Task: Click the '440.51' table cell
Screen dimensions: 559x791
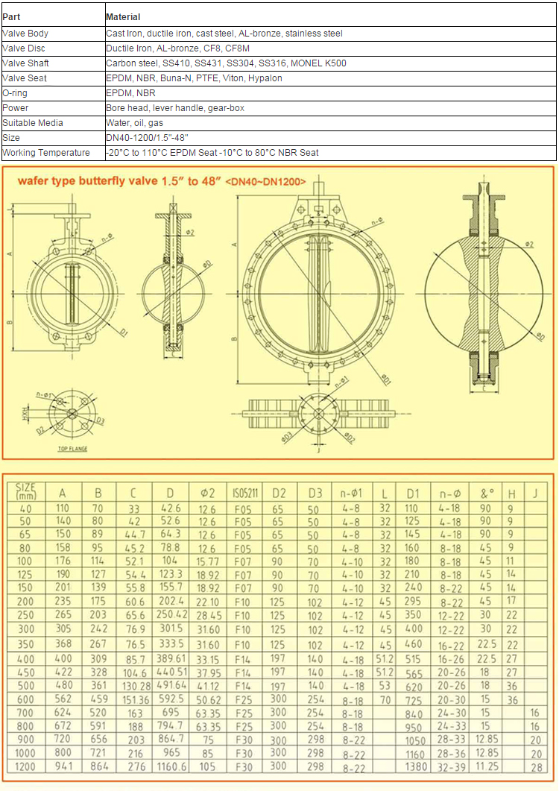Action: pos(172,672)
